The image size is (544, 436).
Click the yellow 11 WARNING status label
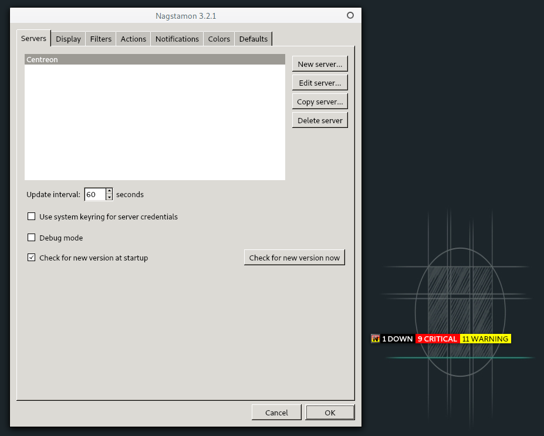485,339
